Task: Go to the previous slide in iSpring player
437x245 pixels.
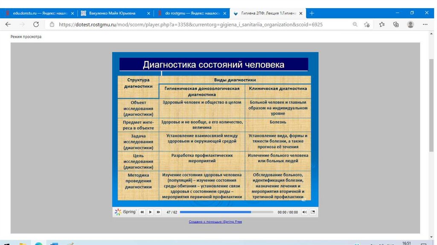Action: [142, 212]
